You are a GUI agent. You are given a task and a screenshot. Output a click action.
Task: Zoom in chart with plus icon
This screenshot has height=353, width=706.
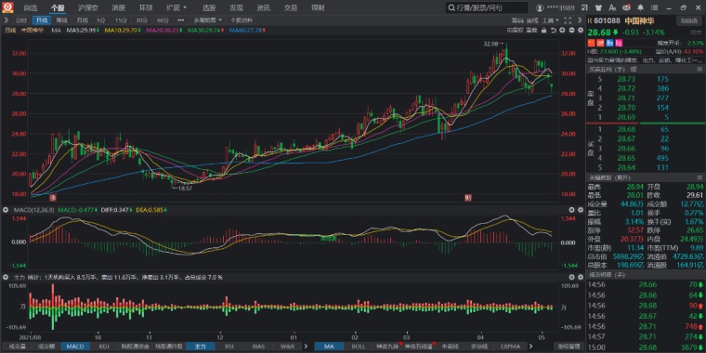562,30
